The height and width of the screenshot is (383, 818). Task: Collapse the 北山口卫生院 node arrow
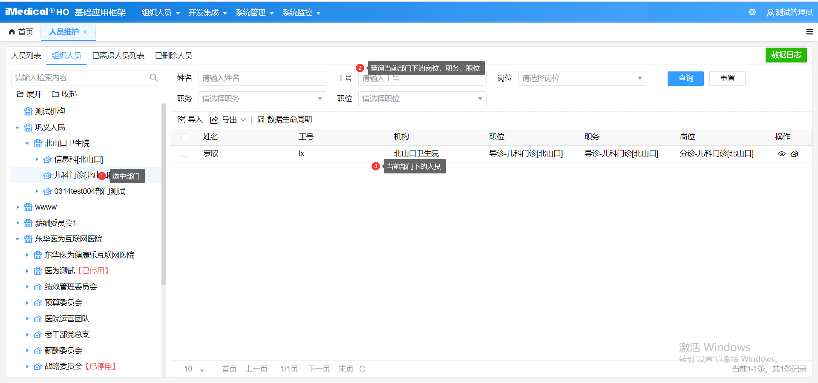[27, 144]
